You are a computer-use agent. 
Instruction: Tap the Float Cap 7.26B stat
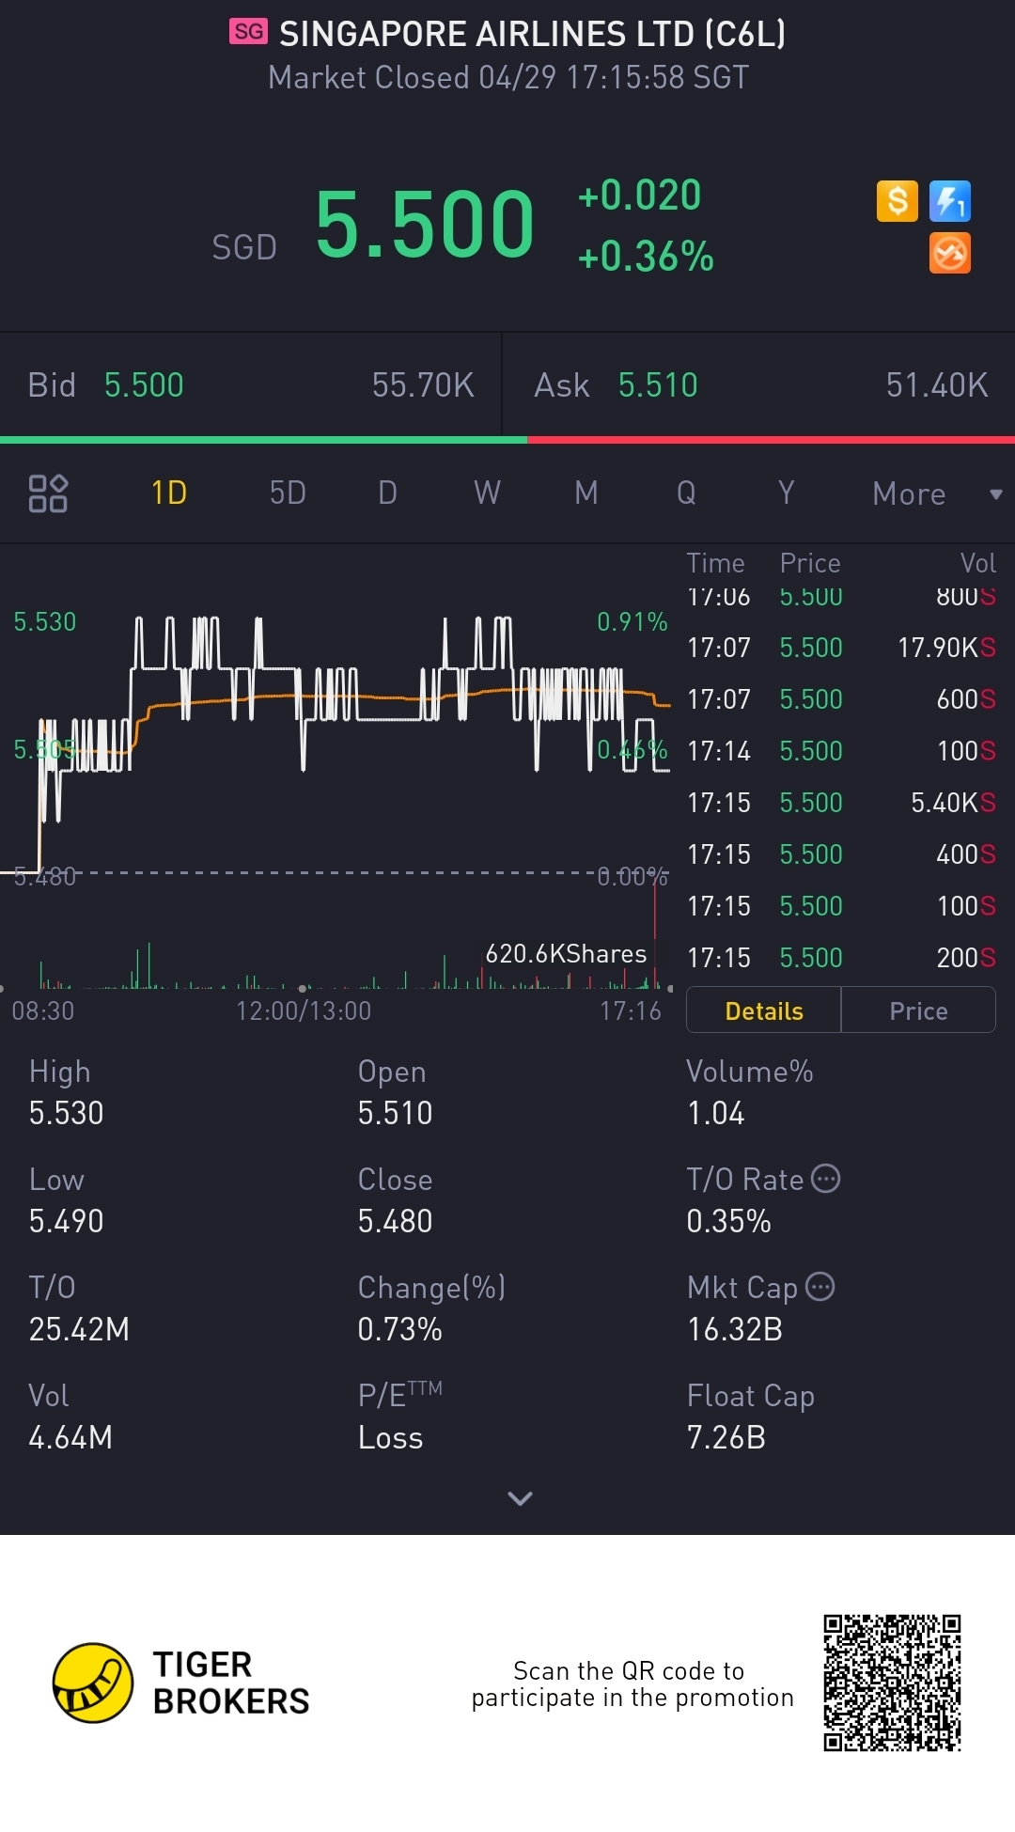(x=750, y=1417)
